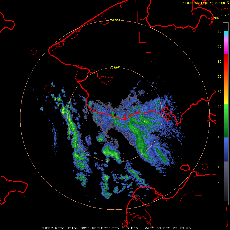Click the 50 NMI range ring label

(115, 68)
